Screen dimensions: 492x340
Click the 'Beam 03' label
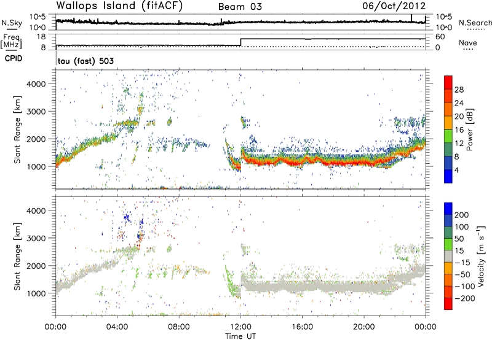coord(240,7)
